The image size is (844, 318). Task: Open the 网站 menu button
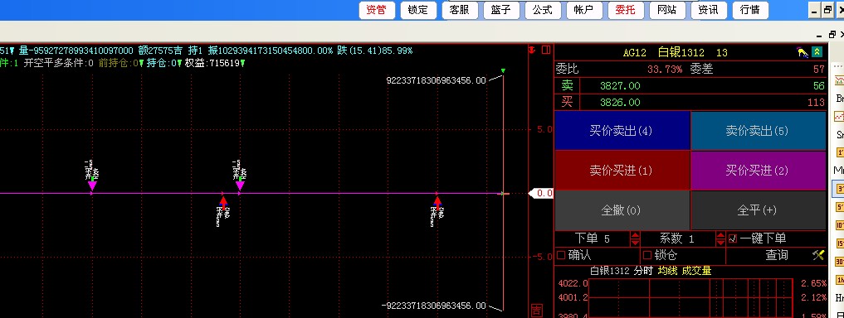[667, 10]
